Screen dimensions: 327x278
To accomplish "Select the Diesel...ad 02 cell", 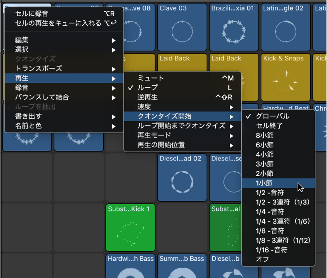I will pyautogui.click(x=182, y=178).
